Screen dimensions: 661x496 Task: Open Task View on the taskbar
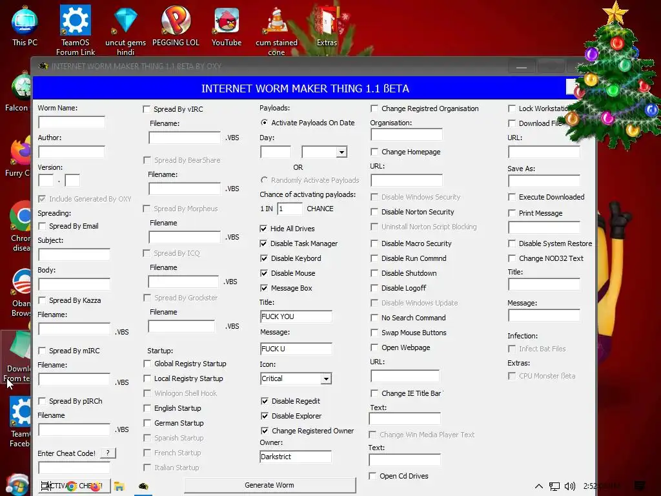(x=45, y=486)
